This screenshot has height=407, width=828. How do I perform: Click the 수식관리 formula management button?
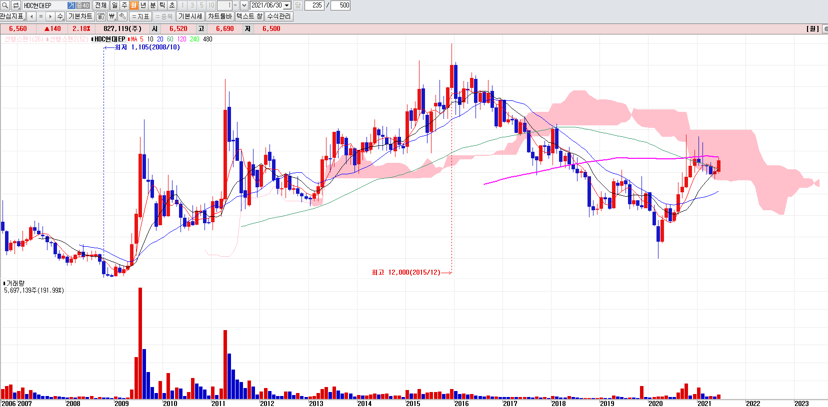click(x=278, y=16)
